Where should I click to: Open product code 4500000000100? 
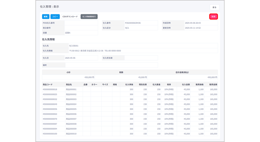(x=50, y=134)
